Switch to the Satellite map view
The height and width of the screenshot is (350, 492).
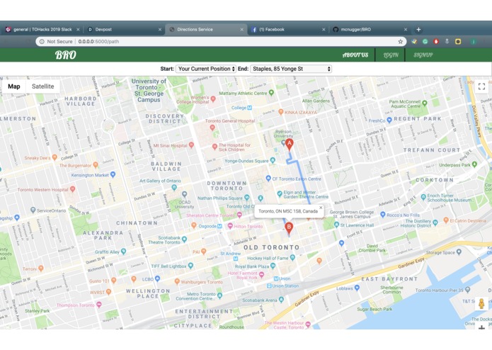42,86
